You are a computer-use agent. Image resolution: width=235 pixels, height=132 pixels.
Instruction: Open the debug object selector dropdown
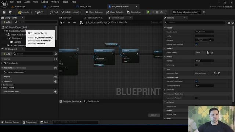[x=186, y=12]
